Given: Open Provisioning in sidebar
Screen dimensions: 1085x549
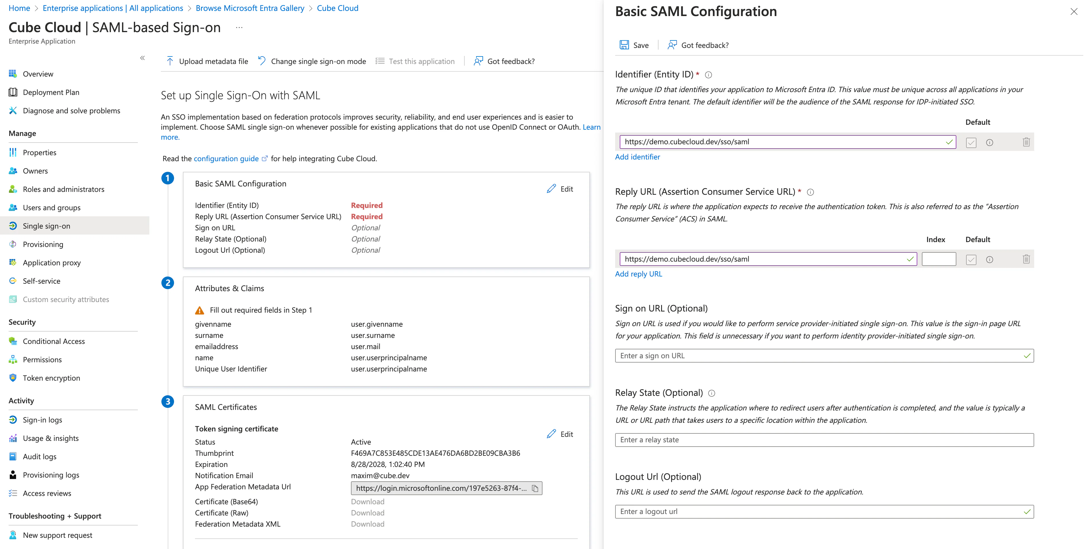Looking at the screenshot, I should pyautogui.click(x=43, y=244).
